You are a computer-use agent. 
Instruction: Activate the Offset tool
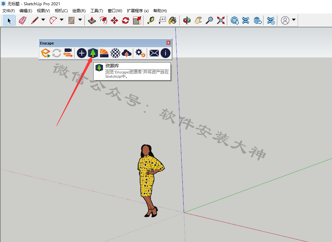pos(103,20)
